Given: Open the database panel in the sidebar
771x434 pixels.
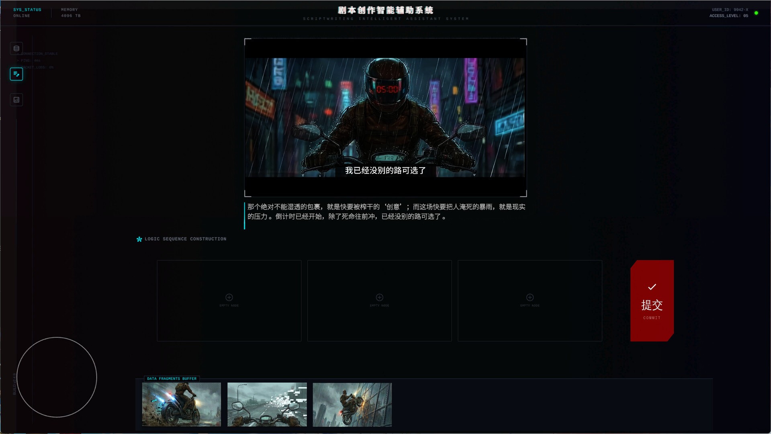Looking at the screenshot, I should pos(16,48).
